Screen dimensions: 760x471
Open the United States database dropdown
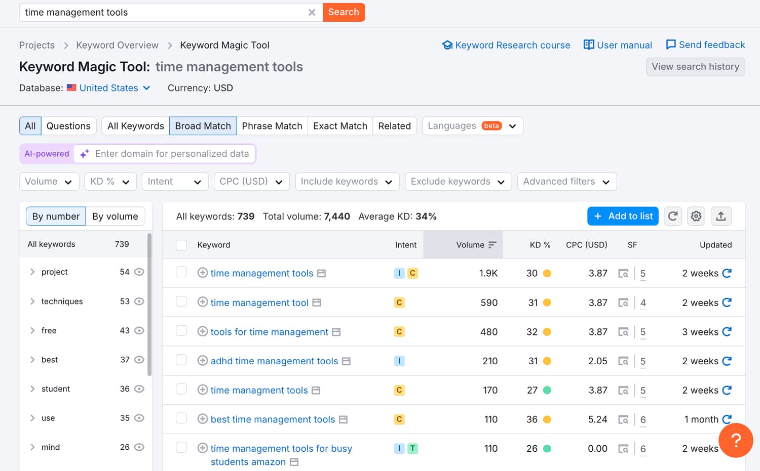click(x=108, y=88)
